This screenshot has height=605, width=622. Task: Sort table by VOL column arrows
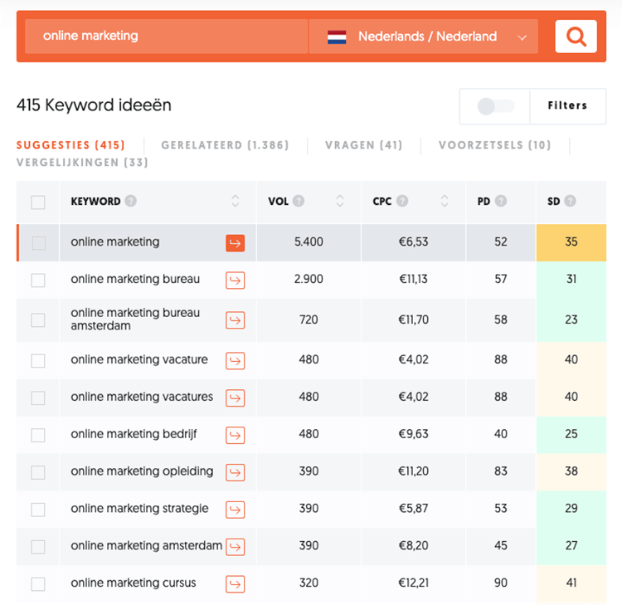click(x=340, y=201)
